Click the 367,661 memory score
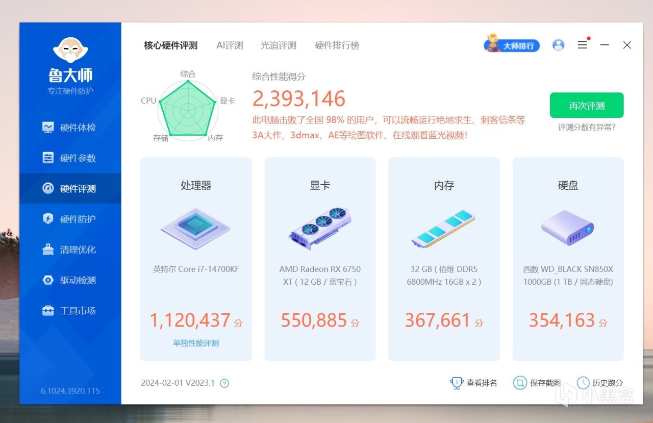 click(438, 320)
